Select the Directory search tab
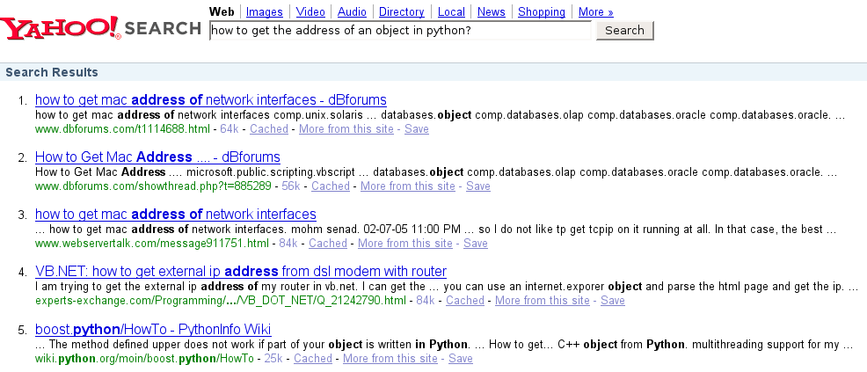 pyautogui.click(x=401, y=12)
